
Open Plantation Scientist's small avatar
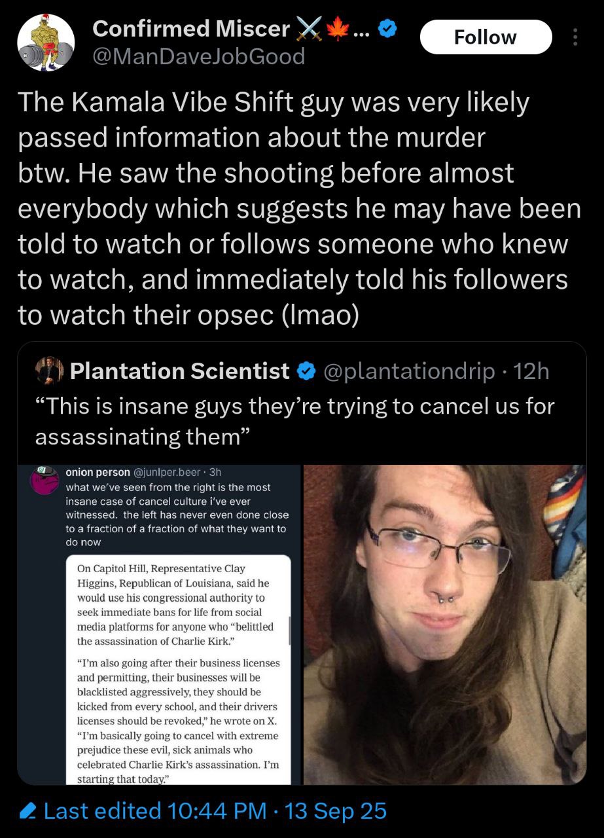[48, 371]
